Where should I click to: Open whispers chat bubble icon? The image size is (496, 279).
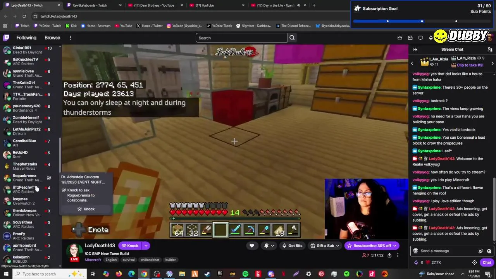pos(420,38)
